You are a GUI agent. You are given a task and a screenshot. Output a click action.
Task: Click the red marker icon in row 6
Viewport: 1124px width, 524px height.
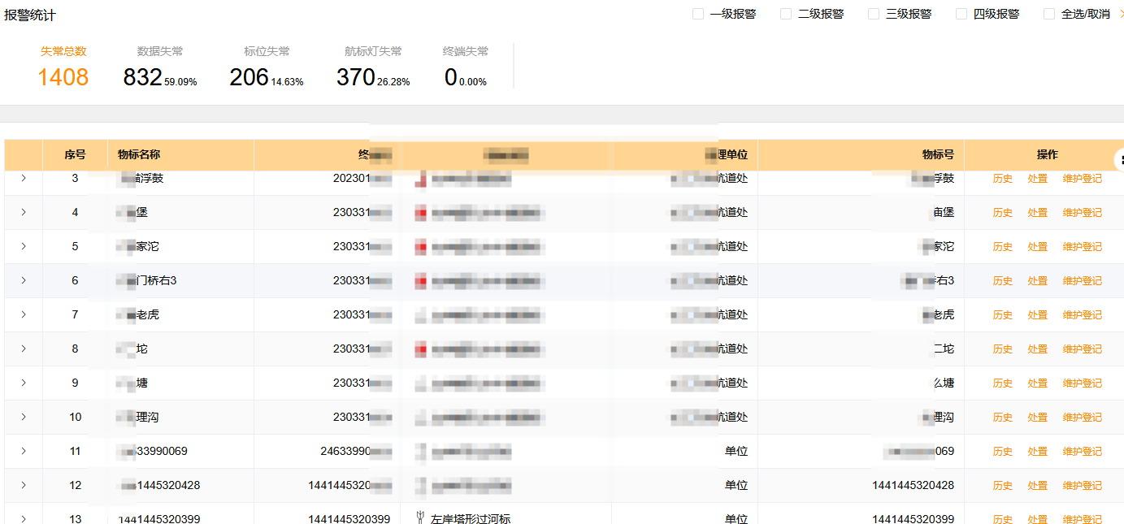(x=420, y=281)
